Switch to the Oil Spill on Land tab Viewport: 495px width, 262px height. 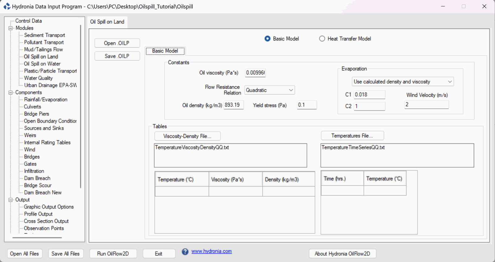tap(107, 22)
